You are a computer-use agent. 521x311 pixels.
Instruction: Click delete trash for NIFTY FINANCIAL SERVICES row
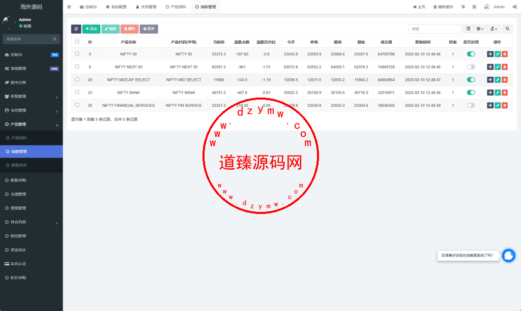(505, 106)
